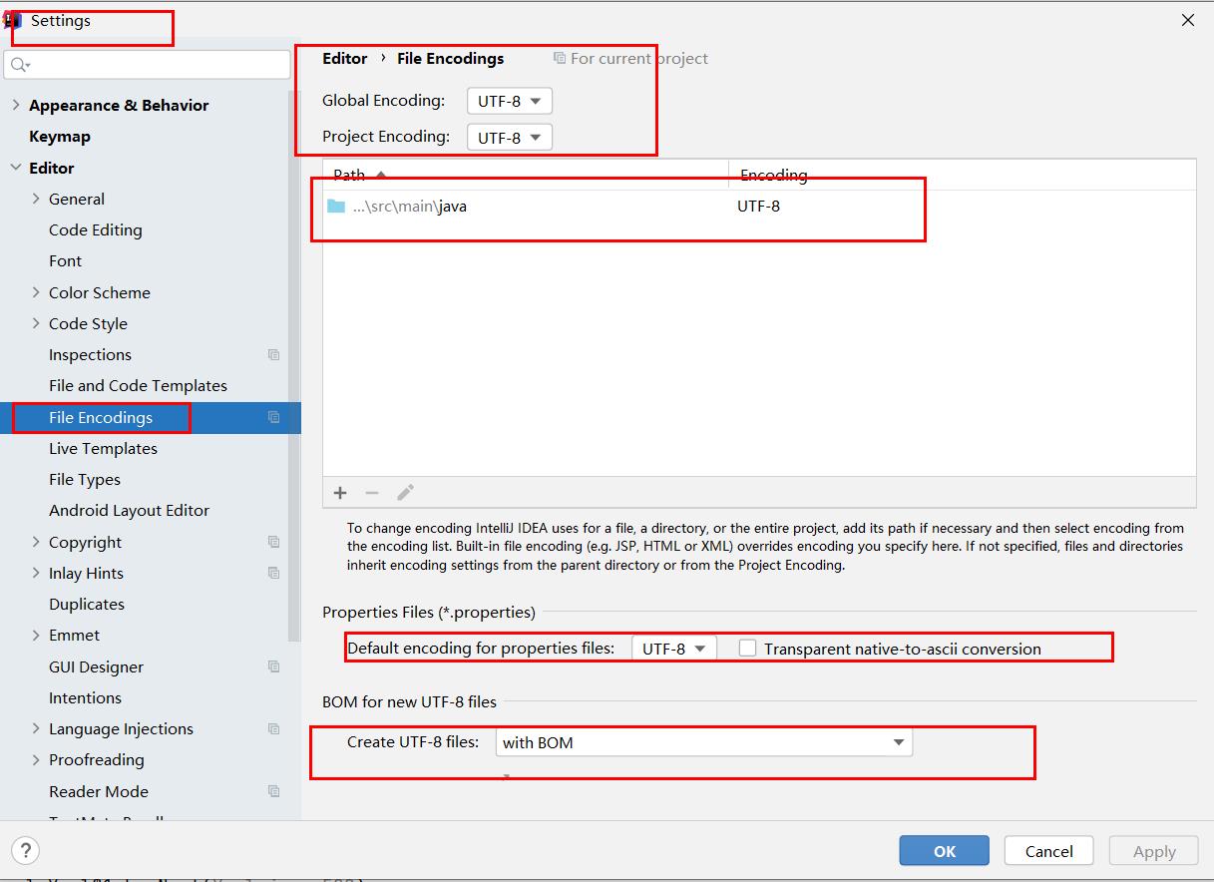Open Font settings

66,260
